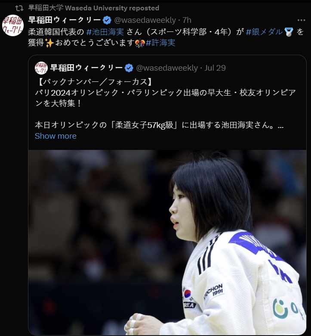The height and width of the screenshot is (336, 311).
Task: Expand the quoted tweet with Show more
Action: [55, 136]
